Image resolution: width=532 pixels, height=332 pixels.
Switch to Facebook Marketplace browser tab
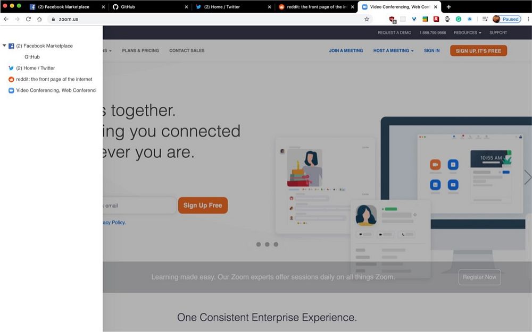tap(64, 7)
